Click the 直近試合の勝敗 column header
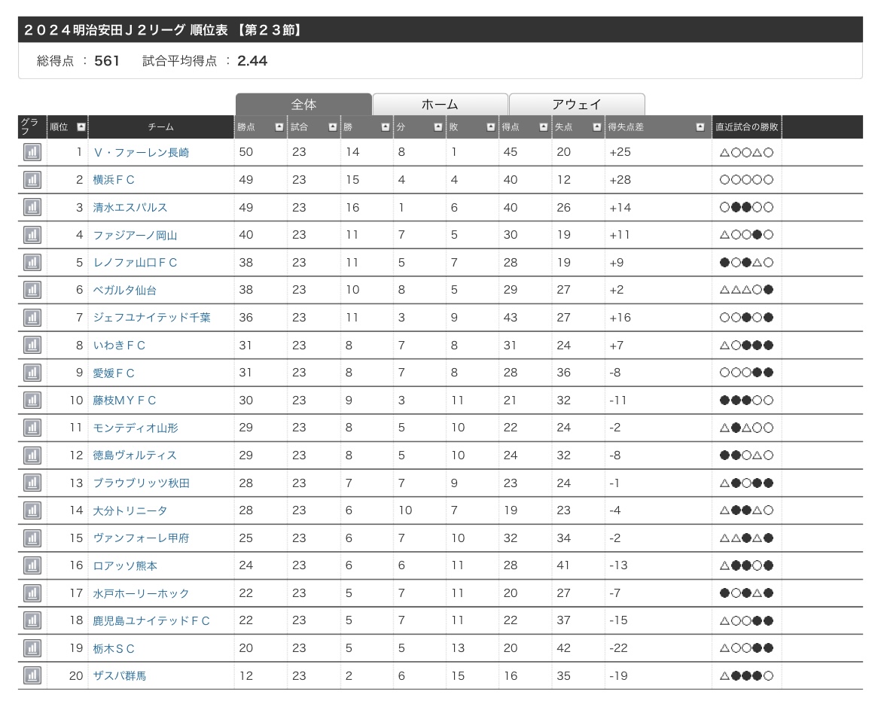Image resolution: width=881 pixels, height=713 pixels. click(747, 127)
